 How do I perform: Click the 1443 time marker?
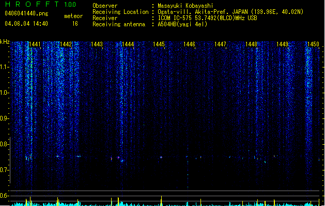coord(97,44)
